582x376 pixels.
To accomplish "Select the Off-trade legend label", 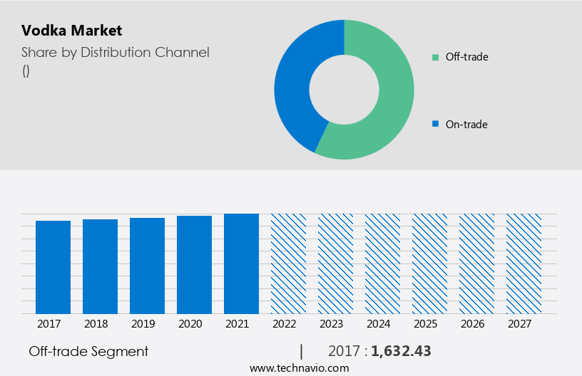I will pyautogui.click(x=466, y=57).
